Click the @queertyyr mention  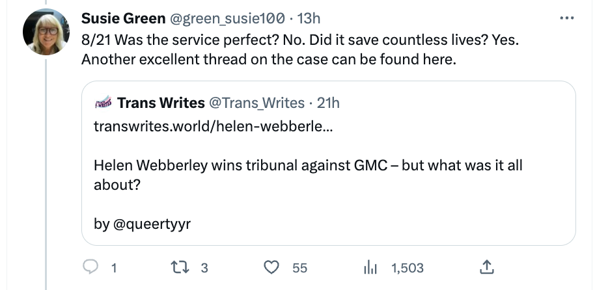tap(152, 224)
